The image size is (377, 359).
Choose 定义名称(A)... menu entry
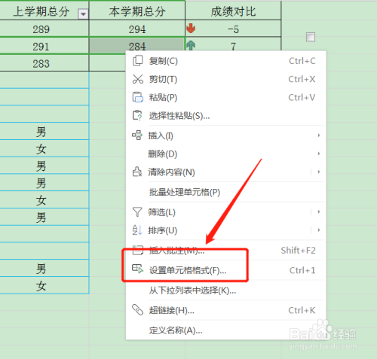(x=225, y=330)
